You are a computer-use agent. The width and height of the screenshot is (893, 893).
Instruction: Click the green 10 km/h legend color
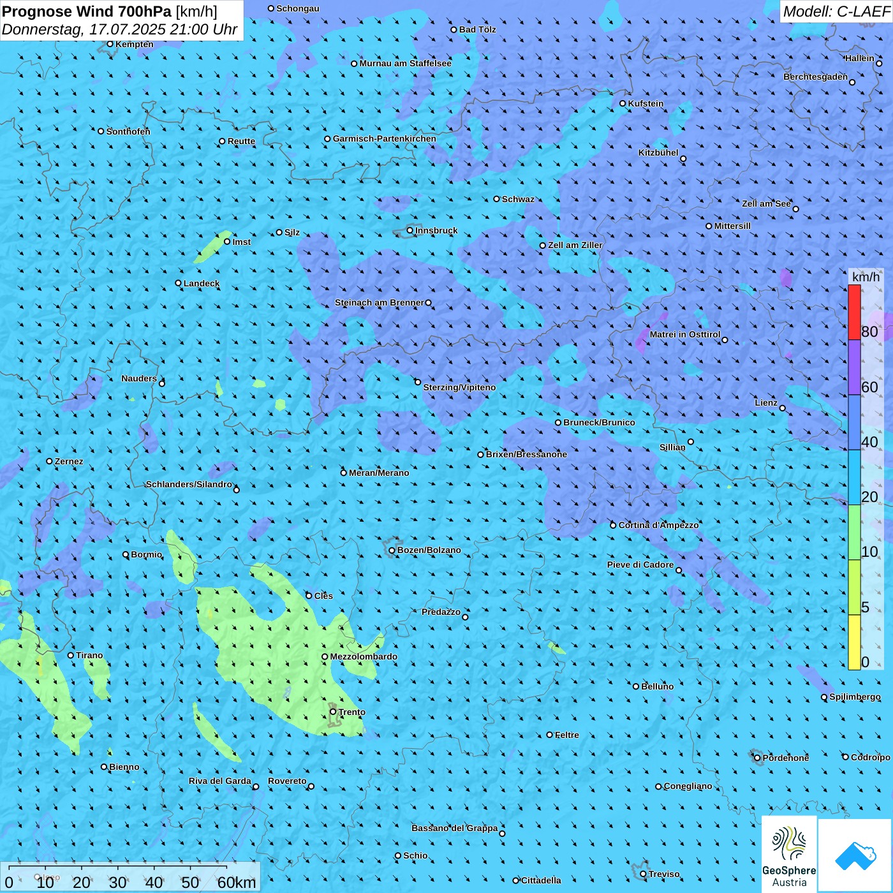[854, 533]
